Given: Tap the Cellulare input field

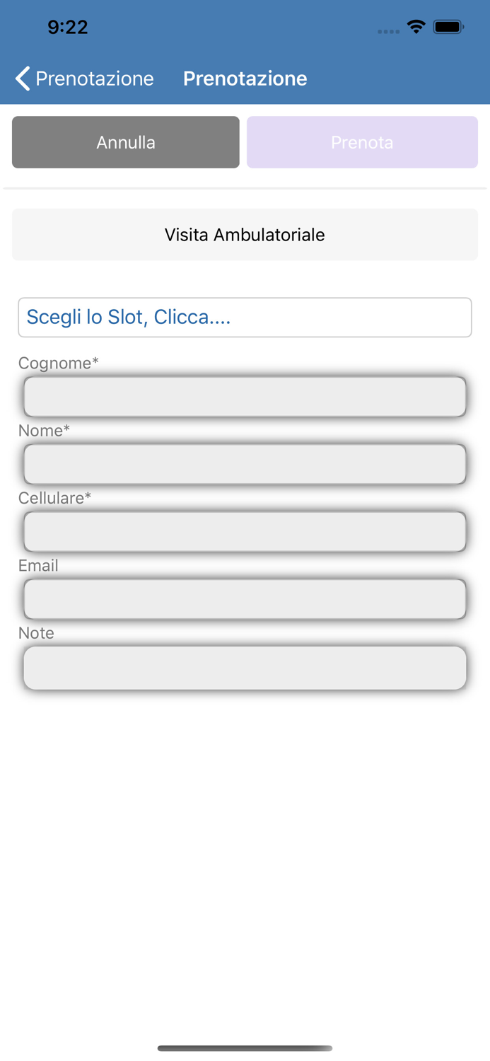Looking at the screenshot, I should (245, 531).
